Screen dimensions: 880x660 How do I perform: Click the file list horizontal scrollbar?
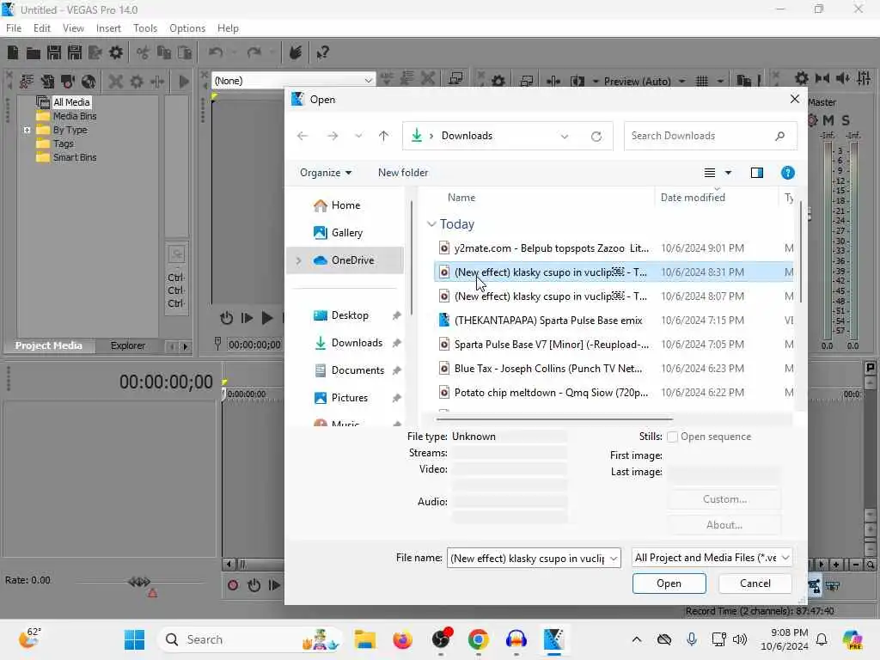[x=554, y=419]
